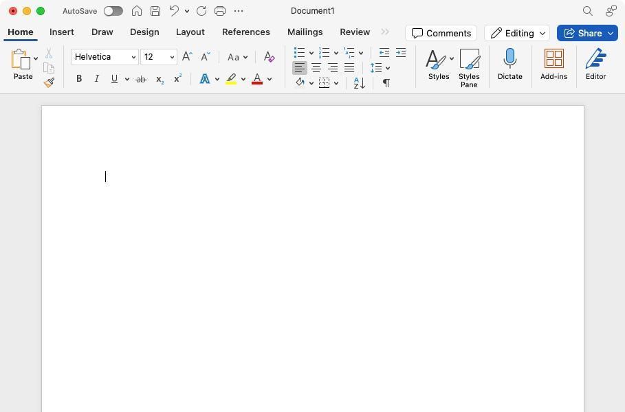Image resolution: width=625 pixels, height=412 pixels.
Task: Decrease paragraph indent
Action: click(384, 53)
